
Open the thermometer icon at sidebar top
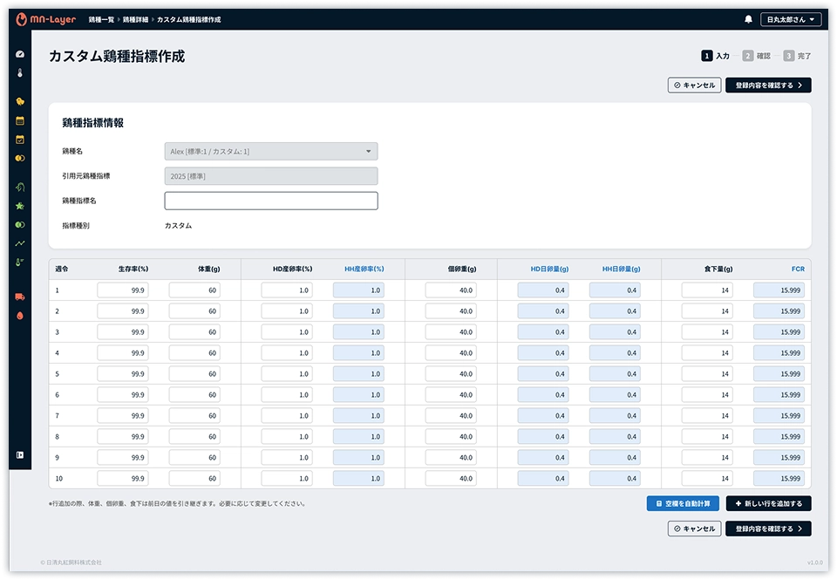click(x=20, y=73)
